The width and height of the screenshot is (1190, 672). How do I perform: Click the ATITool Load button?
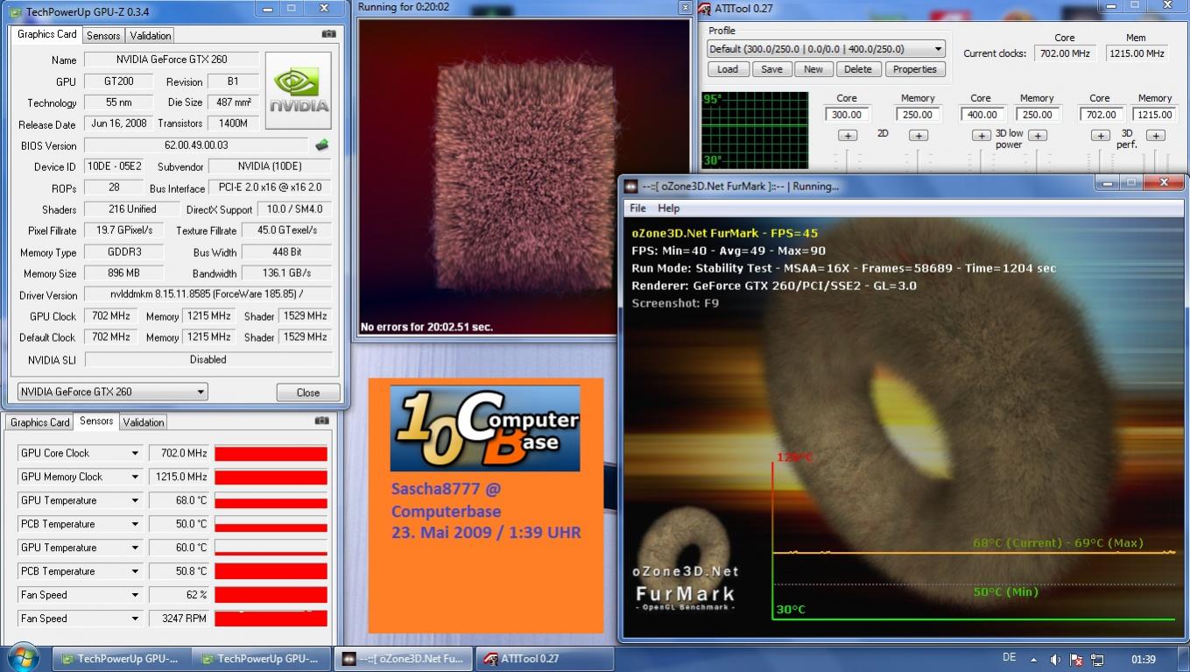pos(728,69)
